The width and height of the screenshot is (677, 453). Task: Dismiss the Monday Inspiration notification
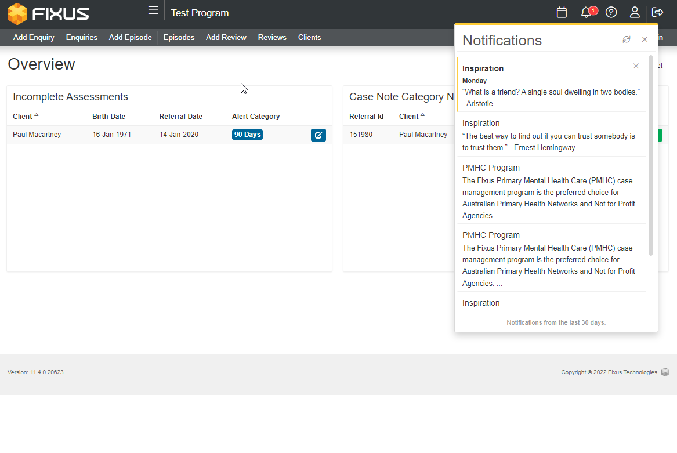tap(636, 66)
